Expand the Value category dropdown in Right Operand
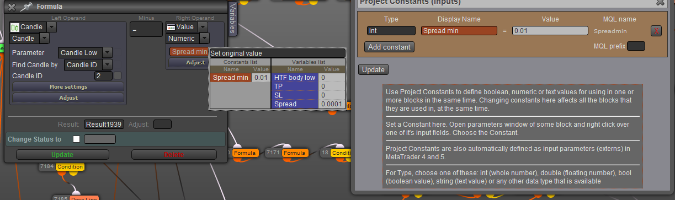675x200 pixels. pyautogui.click(x=203, y=27)
